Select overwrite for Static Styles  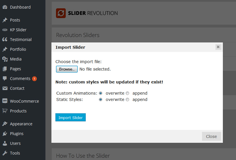(101, 99)
